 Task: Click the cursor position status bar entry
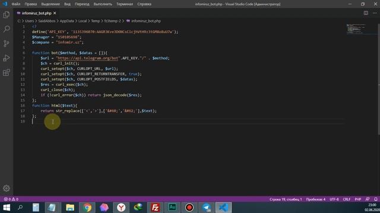[x=286, y=199]
